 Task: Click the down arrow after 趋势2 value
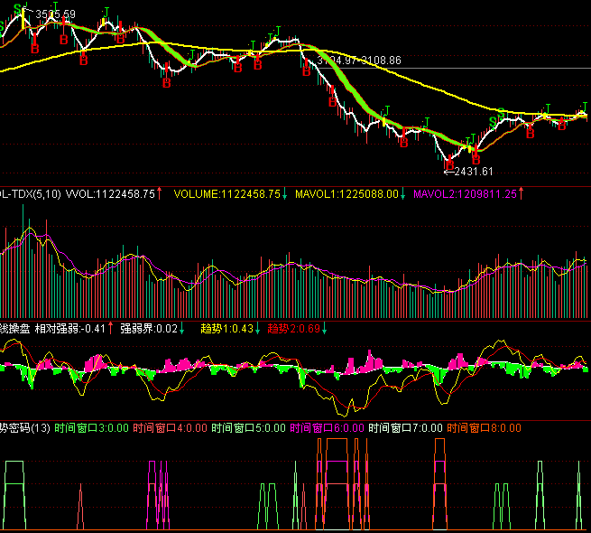tap(325, 328)
